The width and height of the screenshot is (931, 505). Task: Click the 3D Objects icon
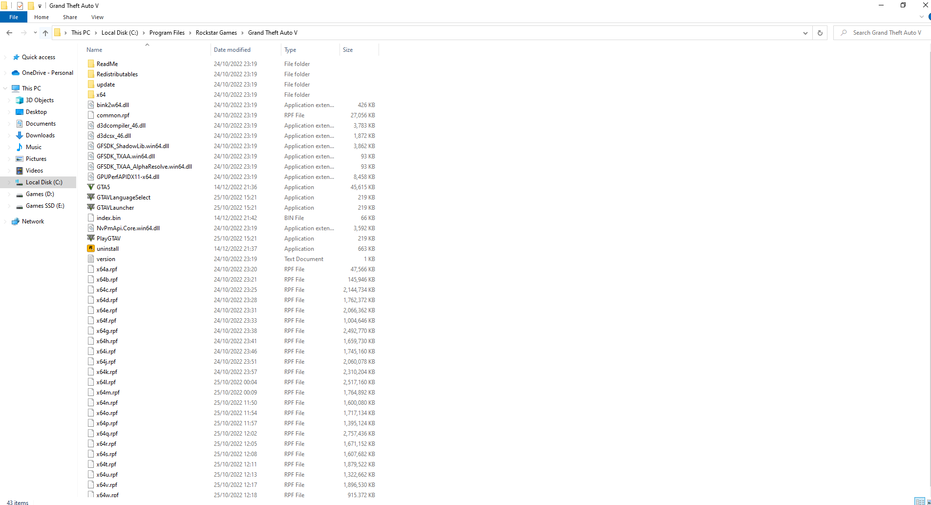20,100
